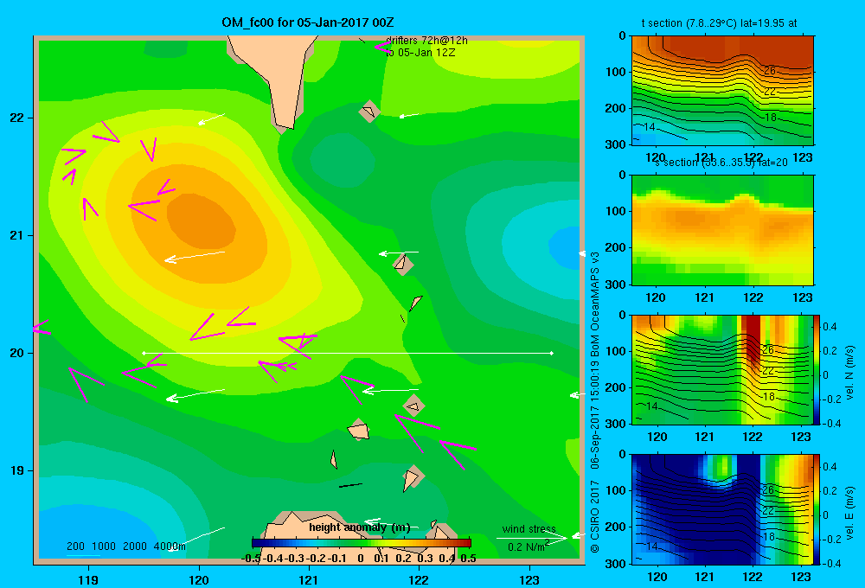The image size is (865, 588).
Task: Click latitude label 19 on the map axis
Action: point(17,470)
